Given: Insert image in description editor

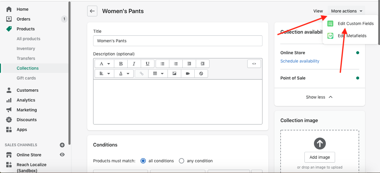Looking at the screenshot, I should [174, 74].
